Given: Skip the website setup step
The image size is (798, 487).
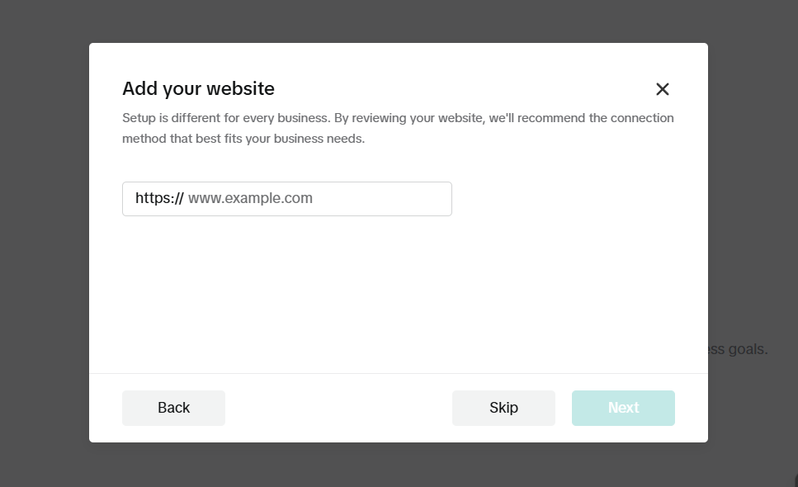Looking at the screenshot, I should (x=503, y=408).
